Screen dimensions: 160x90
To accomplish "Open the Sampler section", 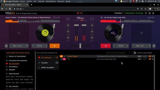I will click(x=12, y=70).
